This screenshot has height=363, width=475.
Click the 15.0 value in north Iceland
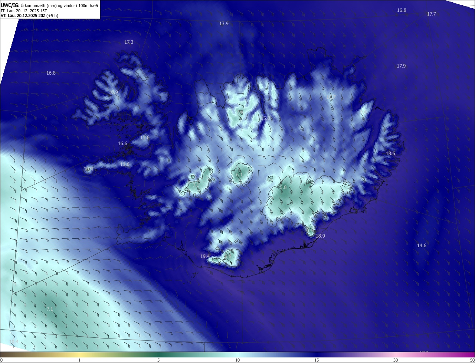coord(266,118)
